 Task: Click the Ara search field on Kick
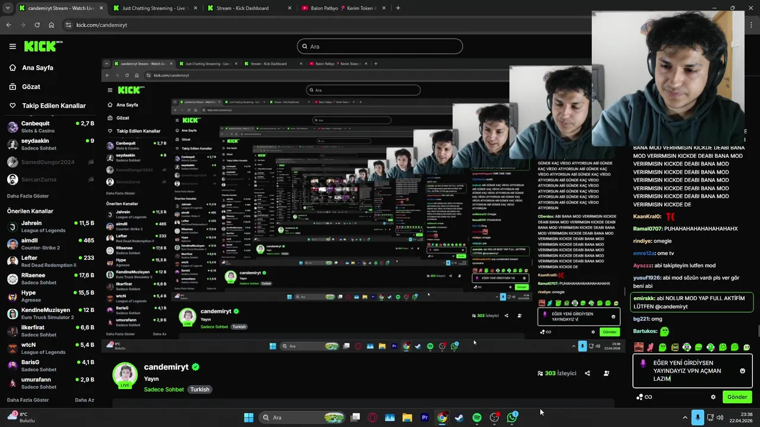(x=380, y=46)
